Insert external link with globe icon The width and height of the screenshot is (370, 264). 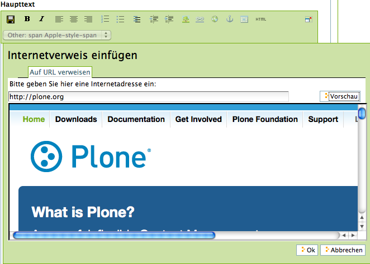215,19
